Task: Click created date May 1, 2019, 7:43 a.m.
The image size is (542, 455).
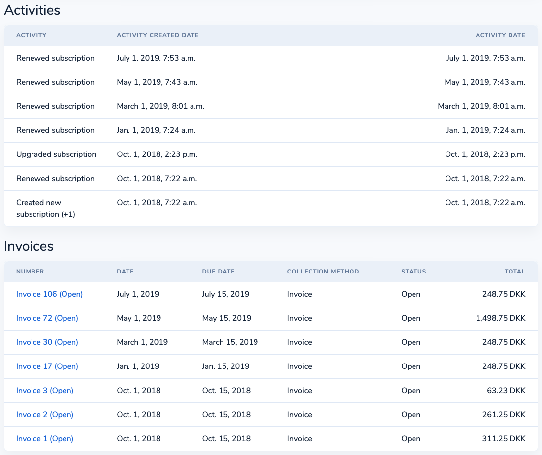Action: [157, 82]
